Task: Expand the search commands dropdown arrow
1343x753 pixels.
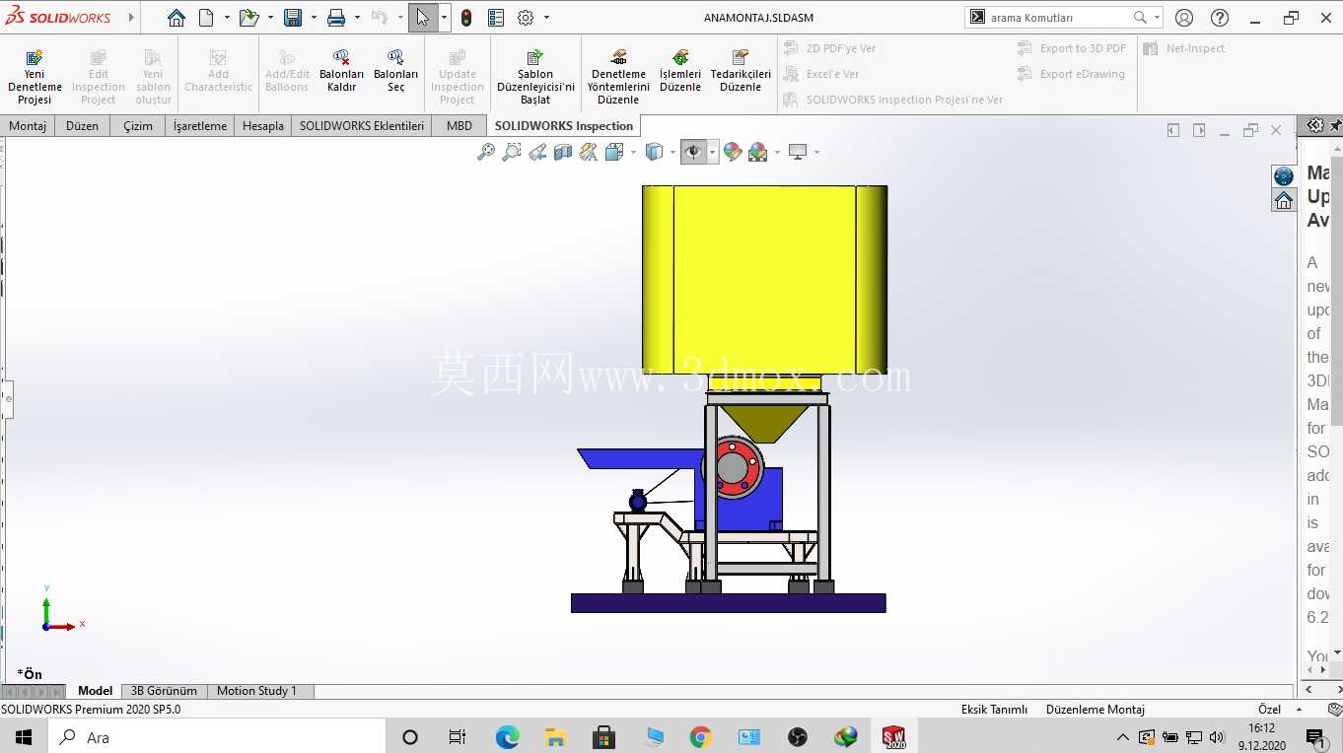Action: click(x=1157, y=18)
